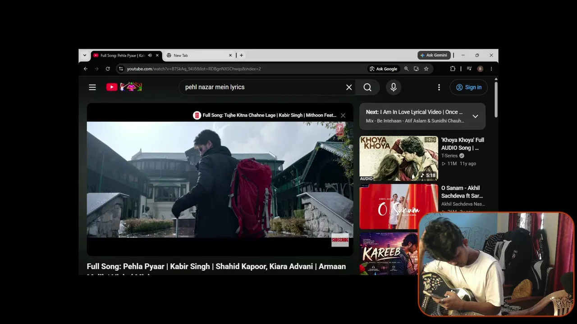Install or cast using the screen icon
The width and height of the screenshot is (577, 324).
click(x=416, y=69)
